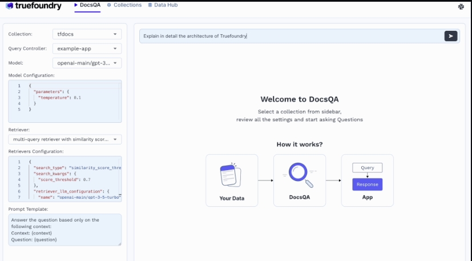Click the DocsQA magnifying glass icon
Screen dimensions: 472x261
click(x=299, y=175)
